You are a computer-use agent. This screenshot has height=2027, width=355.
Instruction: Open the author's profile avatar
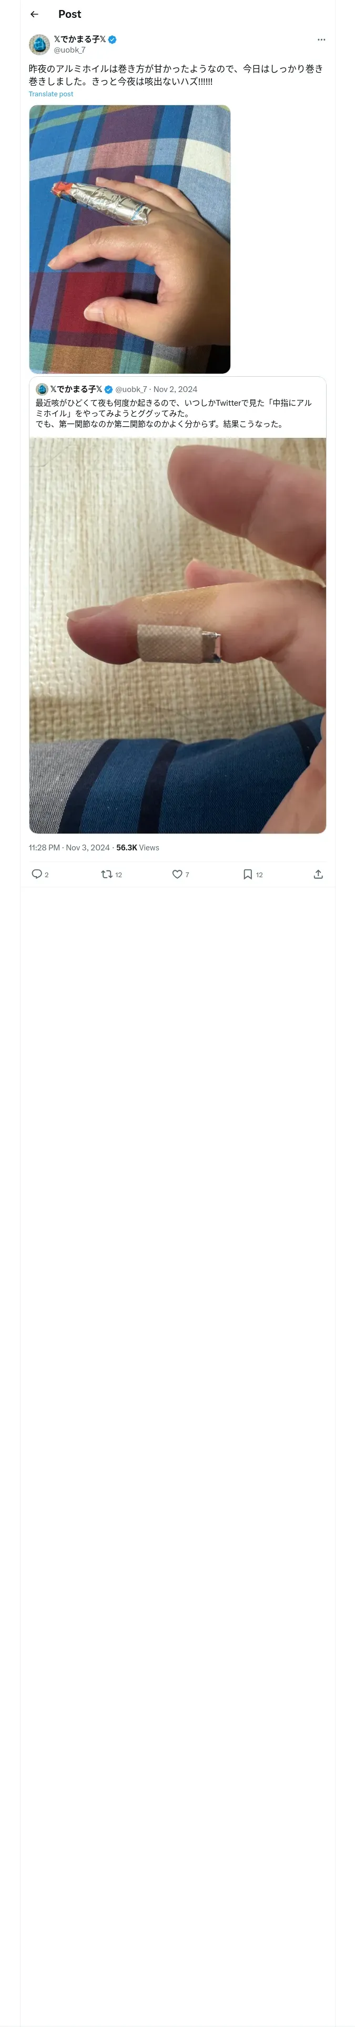click(39, 44)
